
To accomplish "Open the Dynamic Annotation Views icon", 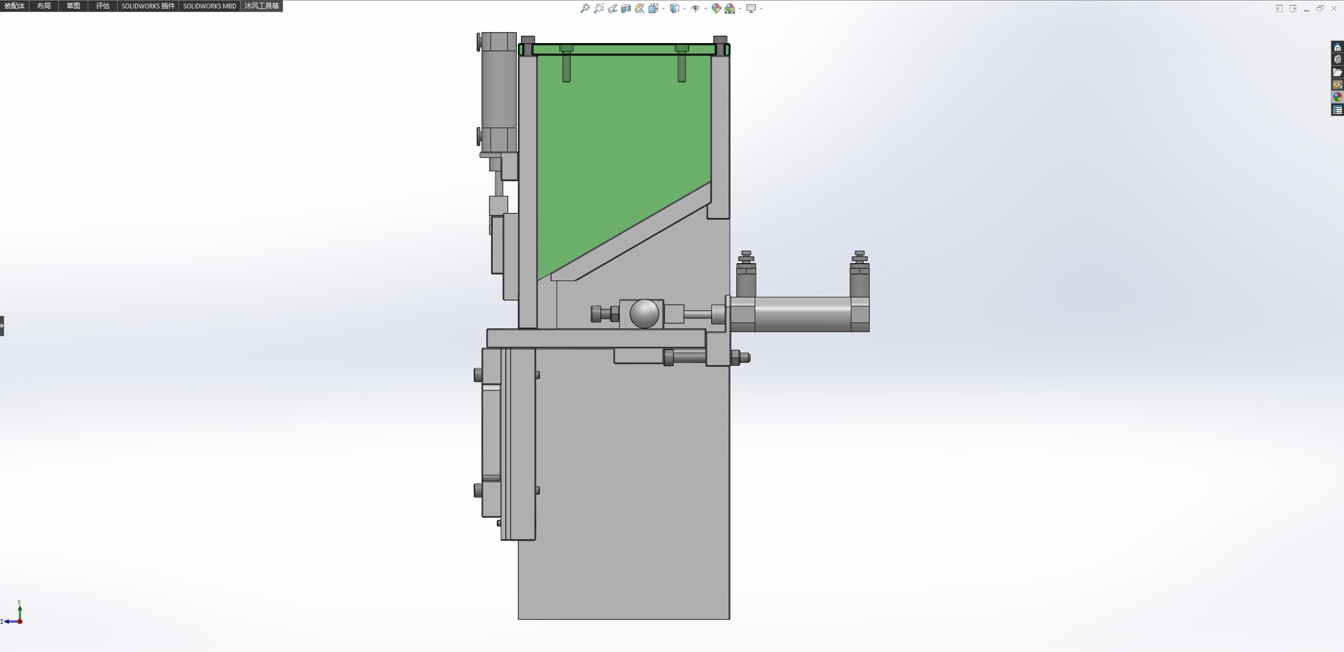I will [x=640, y=8].
